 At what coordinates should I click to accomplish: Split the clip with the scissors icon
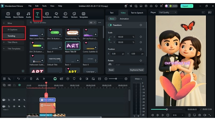37,79
